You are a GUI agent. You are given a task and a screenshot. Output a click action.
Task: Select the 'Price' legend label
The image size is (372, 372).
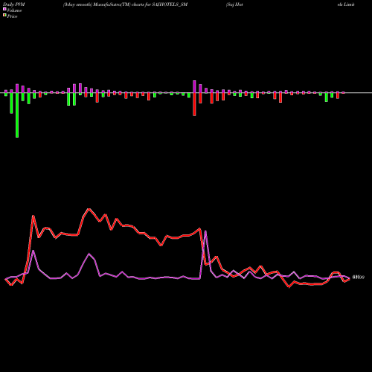point(12,16)
